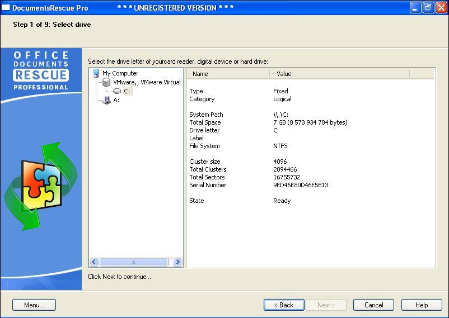
Task: Click the 'Fixed' value
Action: click(280, 91)
